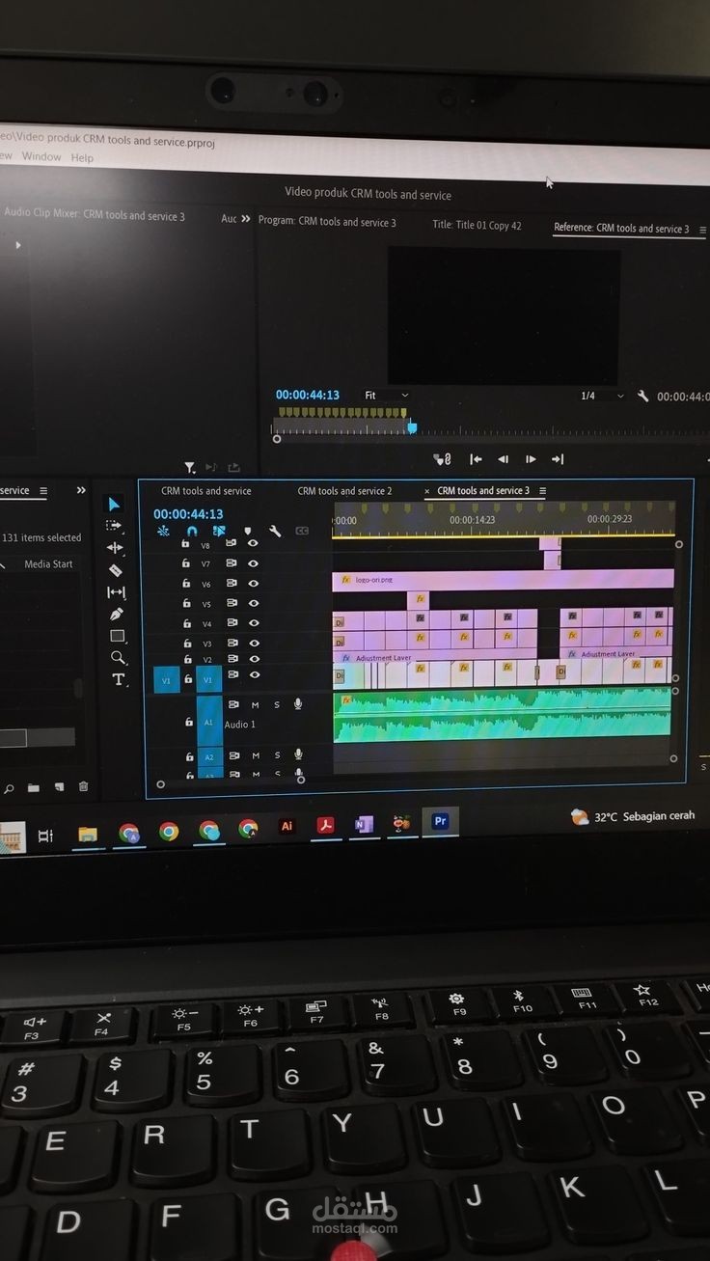The height and width of the screenshot is (1261, 710).
Task: Lock track V3 with padlock
Action: pyautogui.click(x=187, y=643)
